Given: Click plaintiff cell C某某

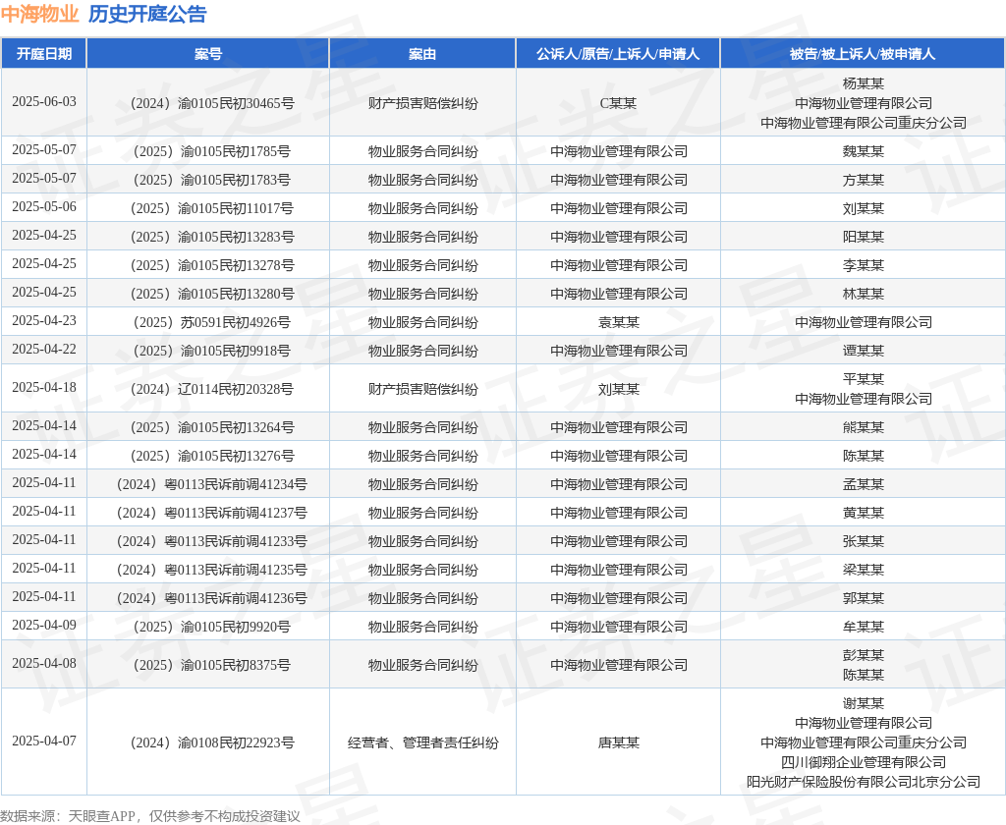Looking at the screenshot, I should point(618,103).
